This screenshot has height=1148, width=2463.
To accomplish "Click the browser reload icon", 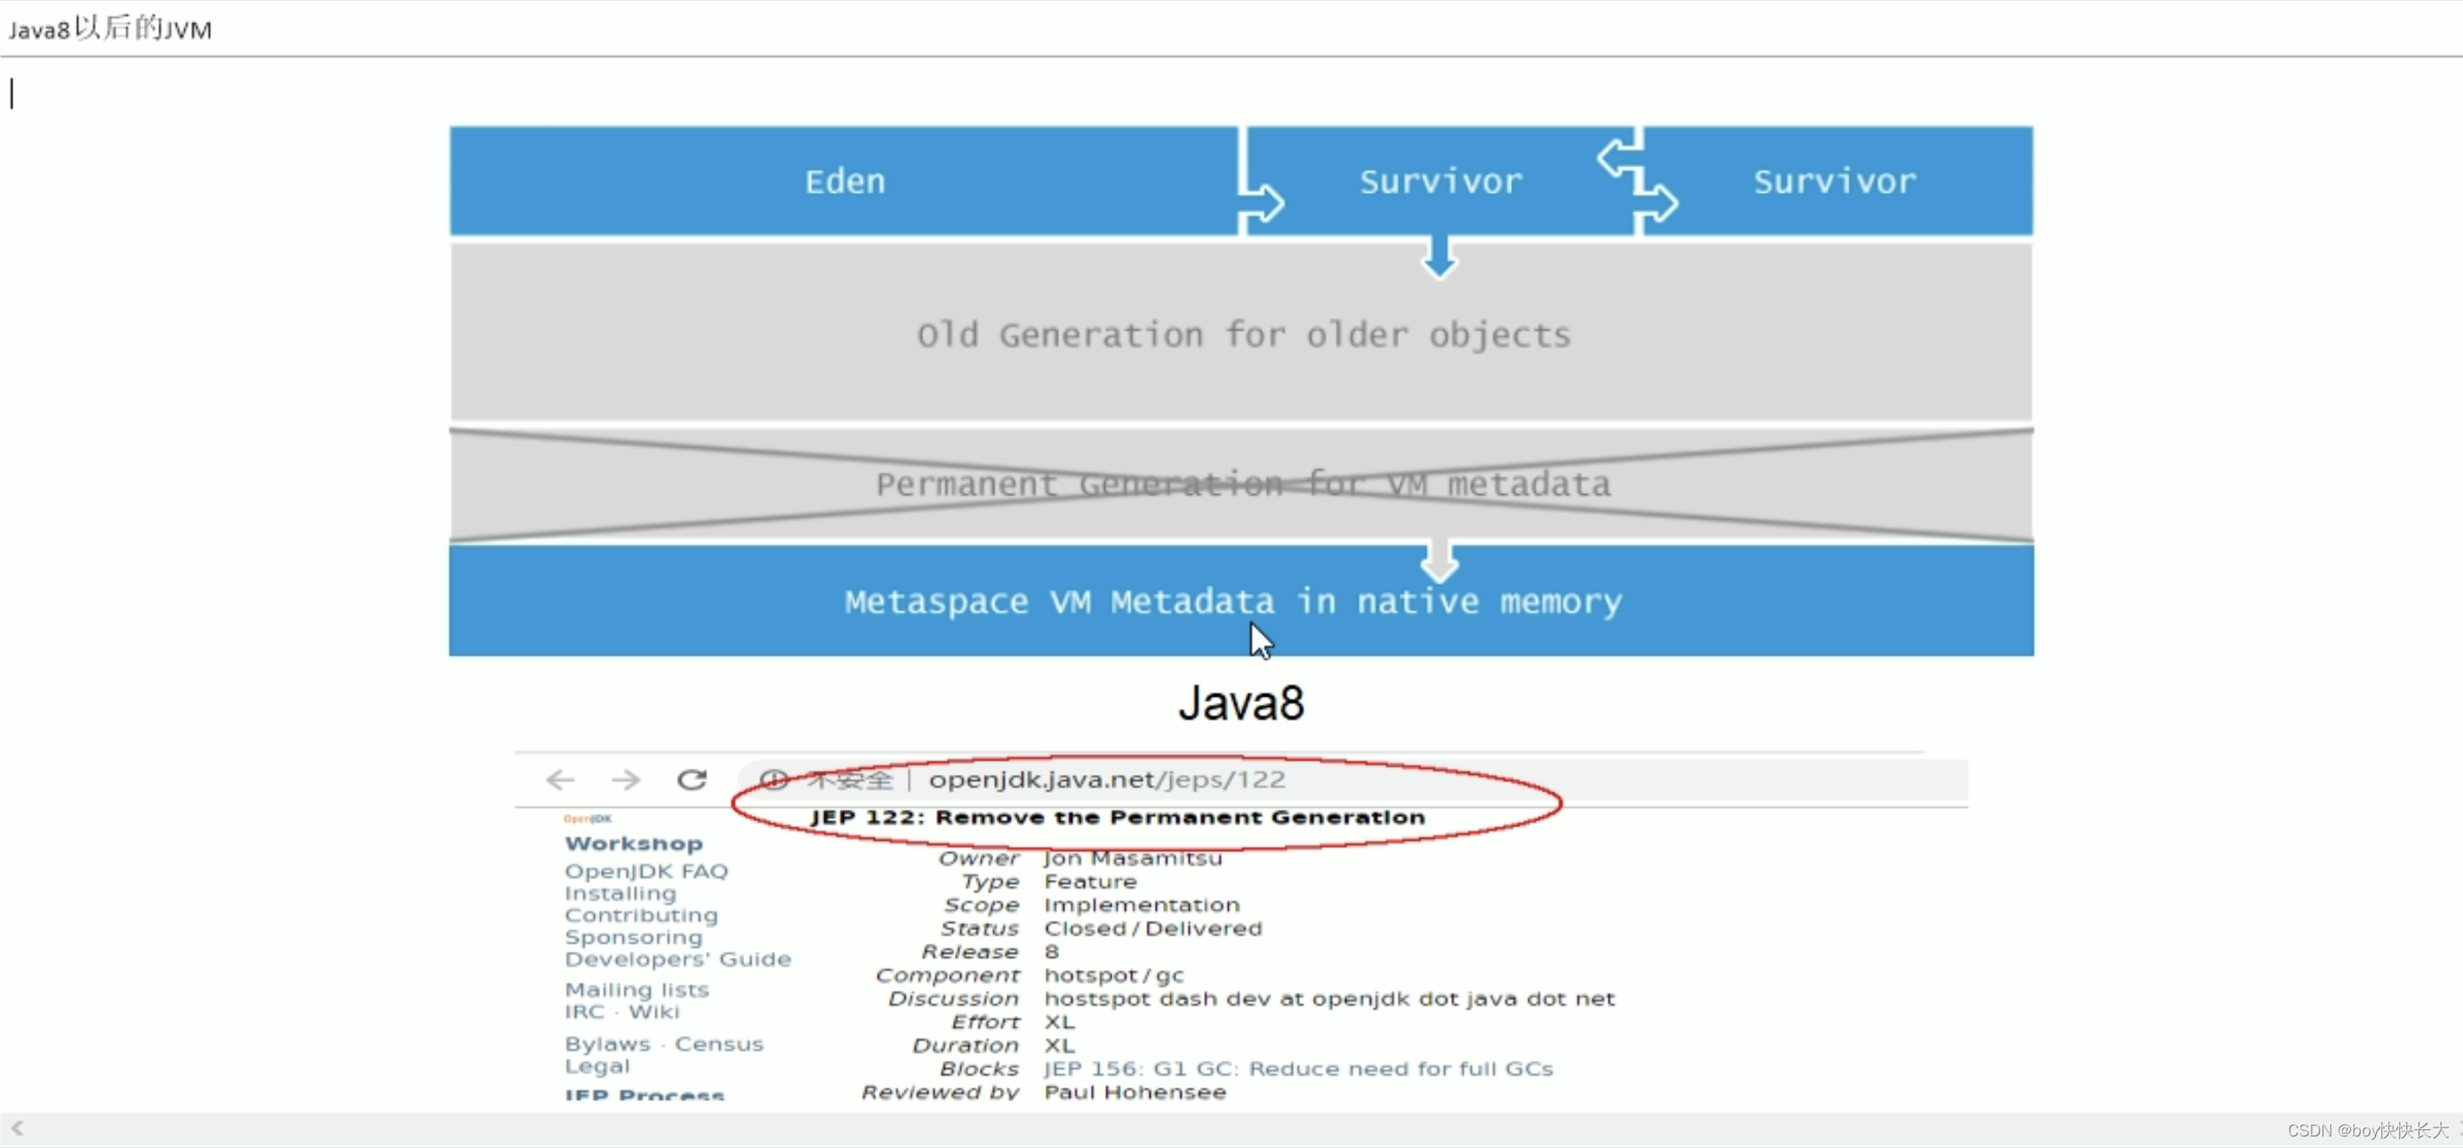I will coord(691,780).
